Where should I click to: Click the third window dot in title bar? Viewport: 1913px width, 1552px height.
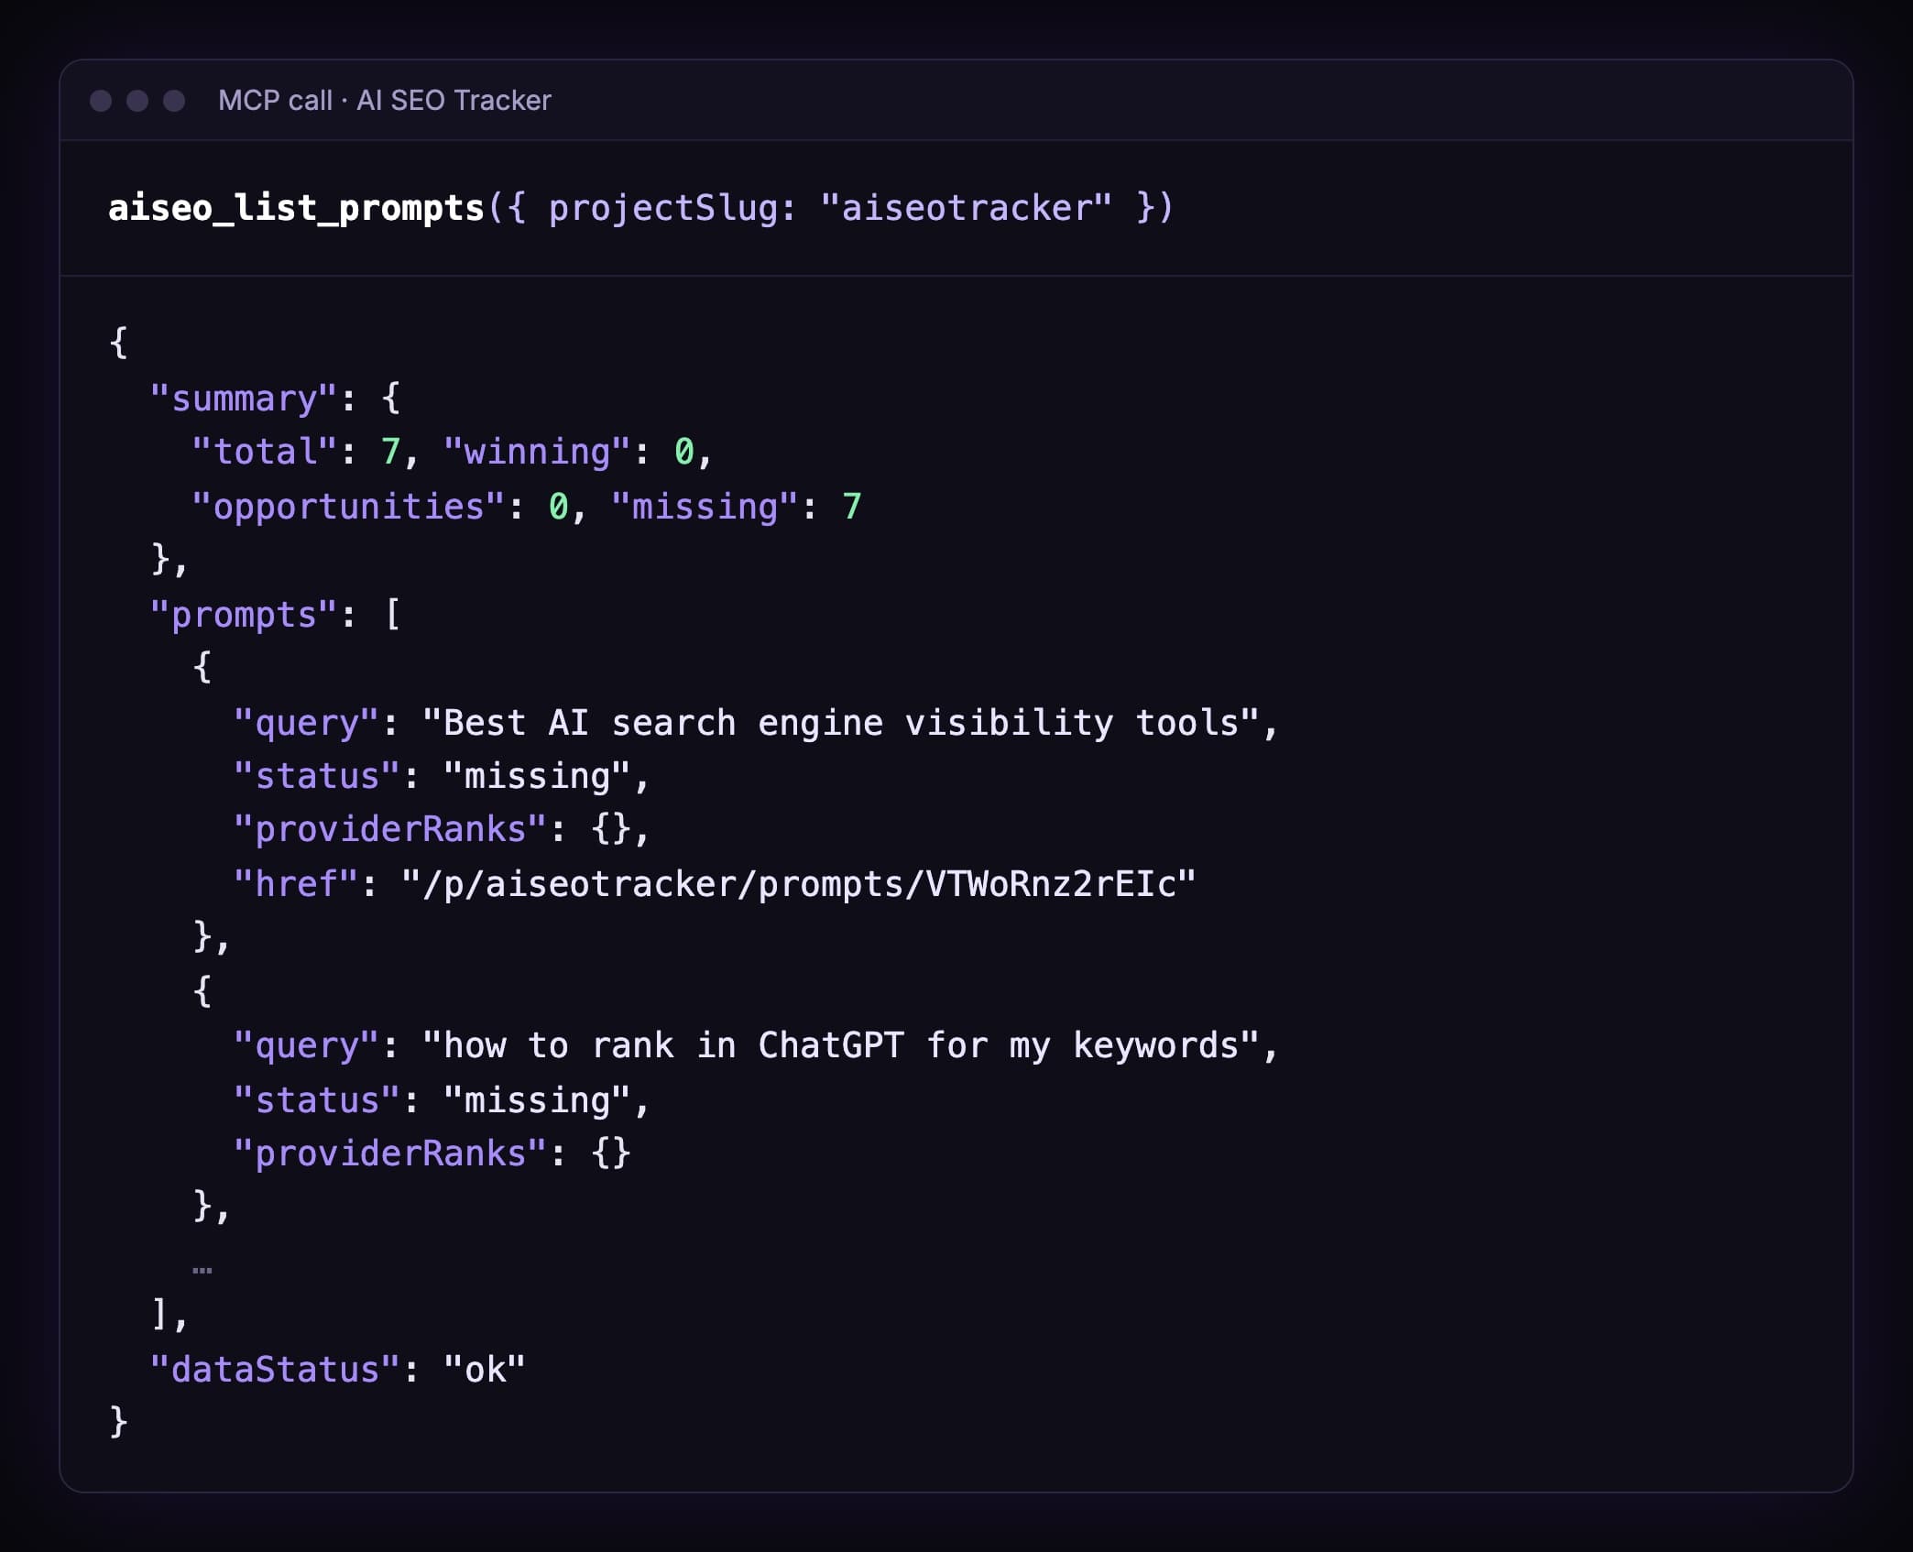click(174, 100)
